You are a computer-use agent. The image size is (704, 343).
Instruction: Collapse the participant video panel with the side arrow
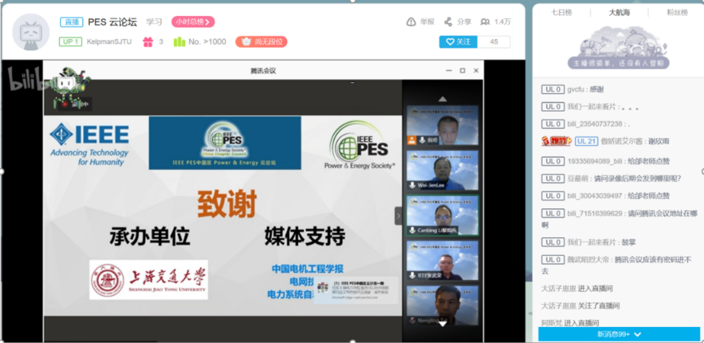[398, 216]
